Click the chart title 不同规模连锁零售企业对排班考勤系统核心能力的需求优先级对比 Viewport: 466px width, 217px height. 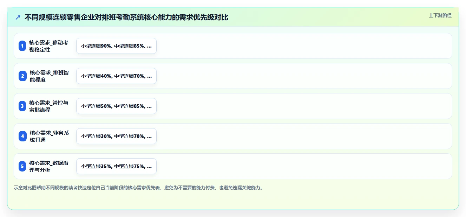click(x=126, y=17)
